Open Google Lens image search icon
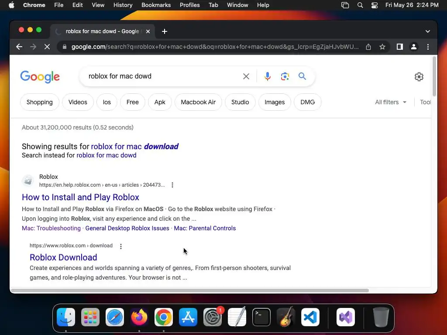Image resolution: width=447 pixels, height=335 pixels. (285, 76)
